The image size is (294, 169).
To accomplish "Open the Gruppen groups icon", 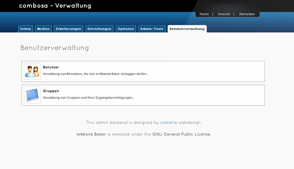I will coord(32,95).
